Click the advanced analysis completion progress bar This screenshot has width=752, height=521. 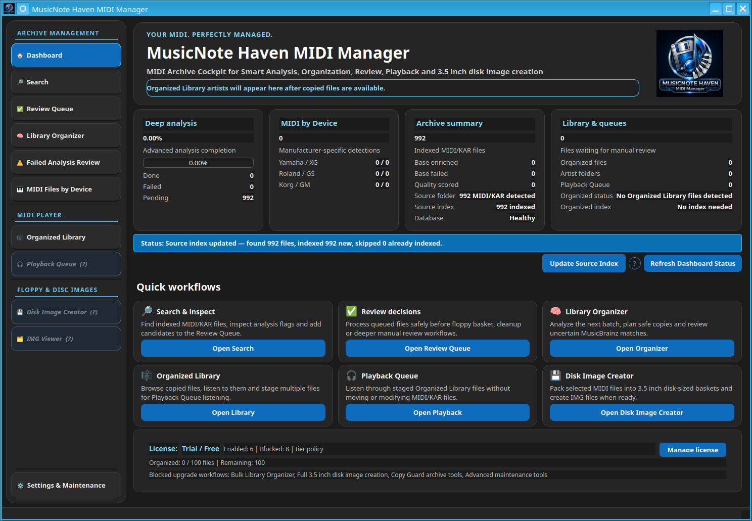pyautogui.click(x=198, y=163)
